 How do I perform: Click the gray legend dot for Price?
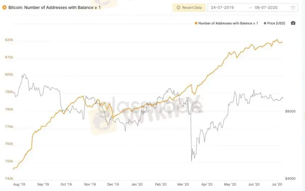[265, 23]
